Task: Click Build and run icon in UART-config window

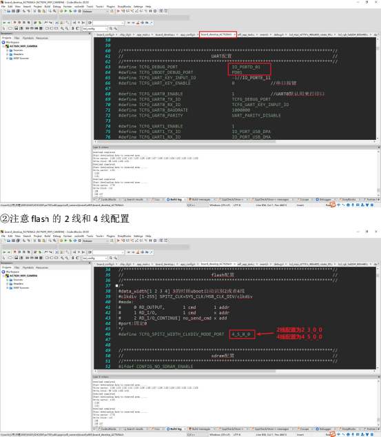Action: (x=70, y=11)
